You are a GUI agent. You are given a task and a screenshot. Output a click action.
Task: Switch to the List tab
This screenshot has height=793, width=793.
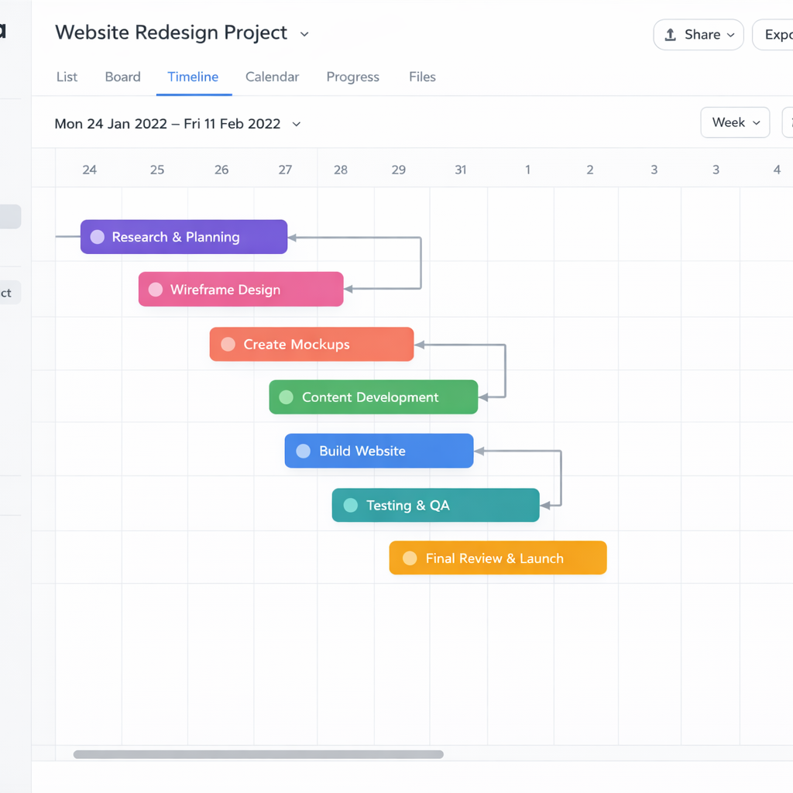pyautogui.click(x=67, y=77)
